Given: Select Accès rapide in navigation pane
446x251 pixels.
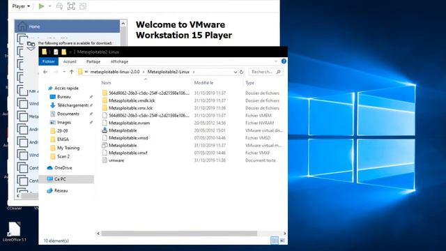Looking at the screenshot, I should pyautogui.click(x=66, y=89).
